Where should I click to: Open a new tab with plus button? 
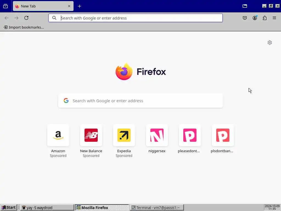(x=79, y=6)
